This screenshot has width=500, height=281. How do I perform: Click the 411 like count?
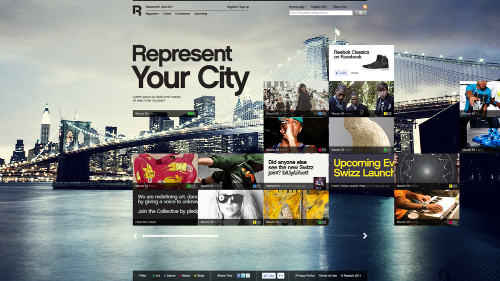280,276
